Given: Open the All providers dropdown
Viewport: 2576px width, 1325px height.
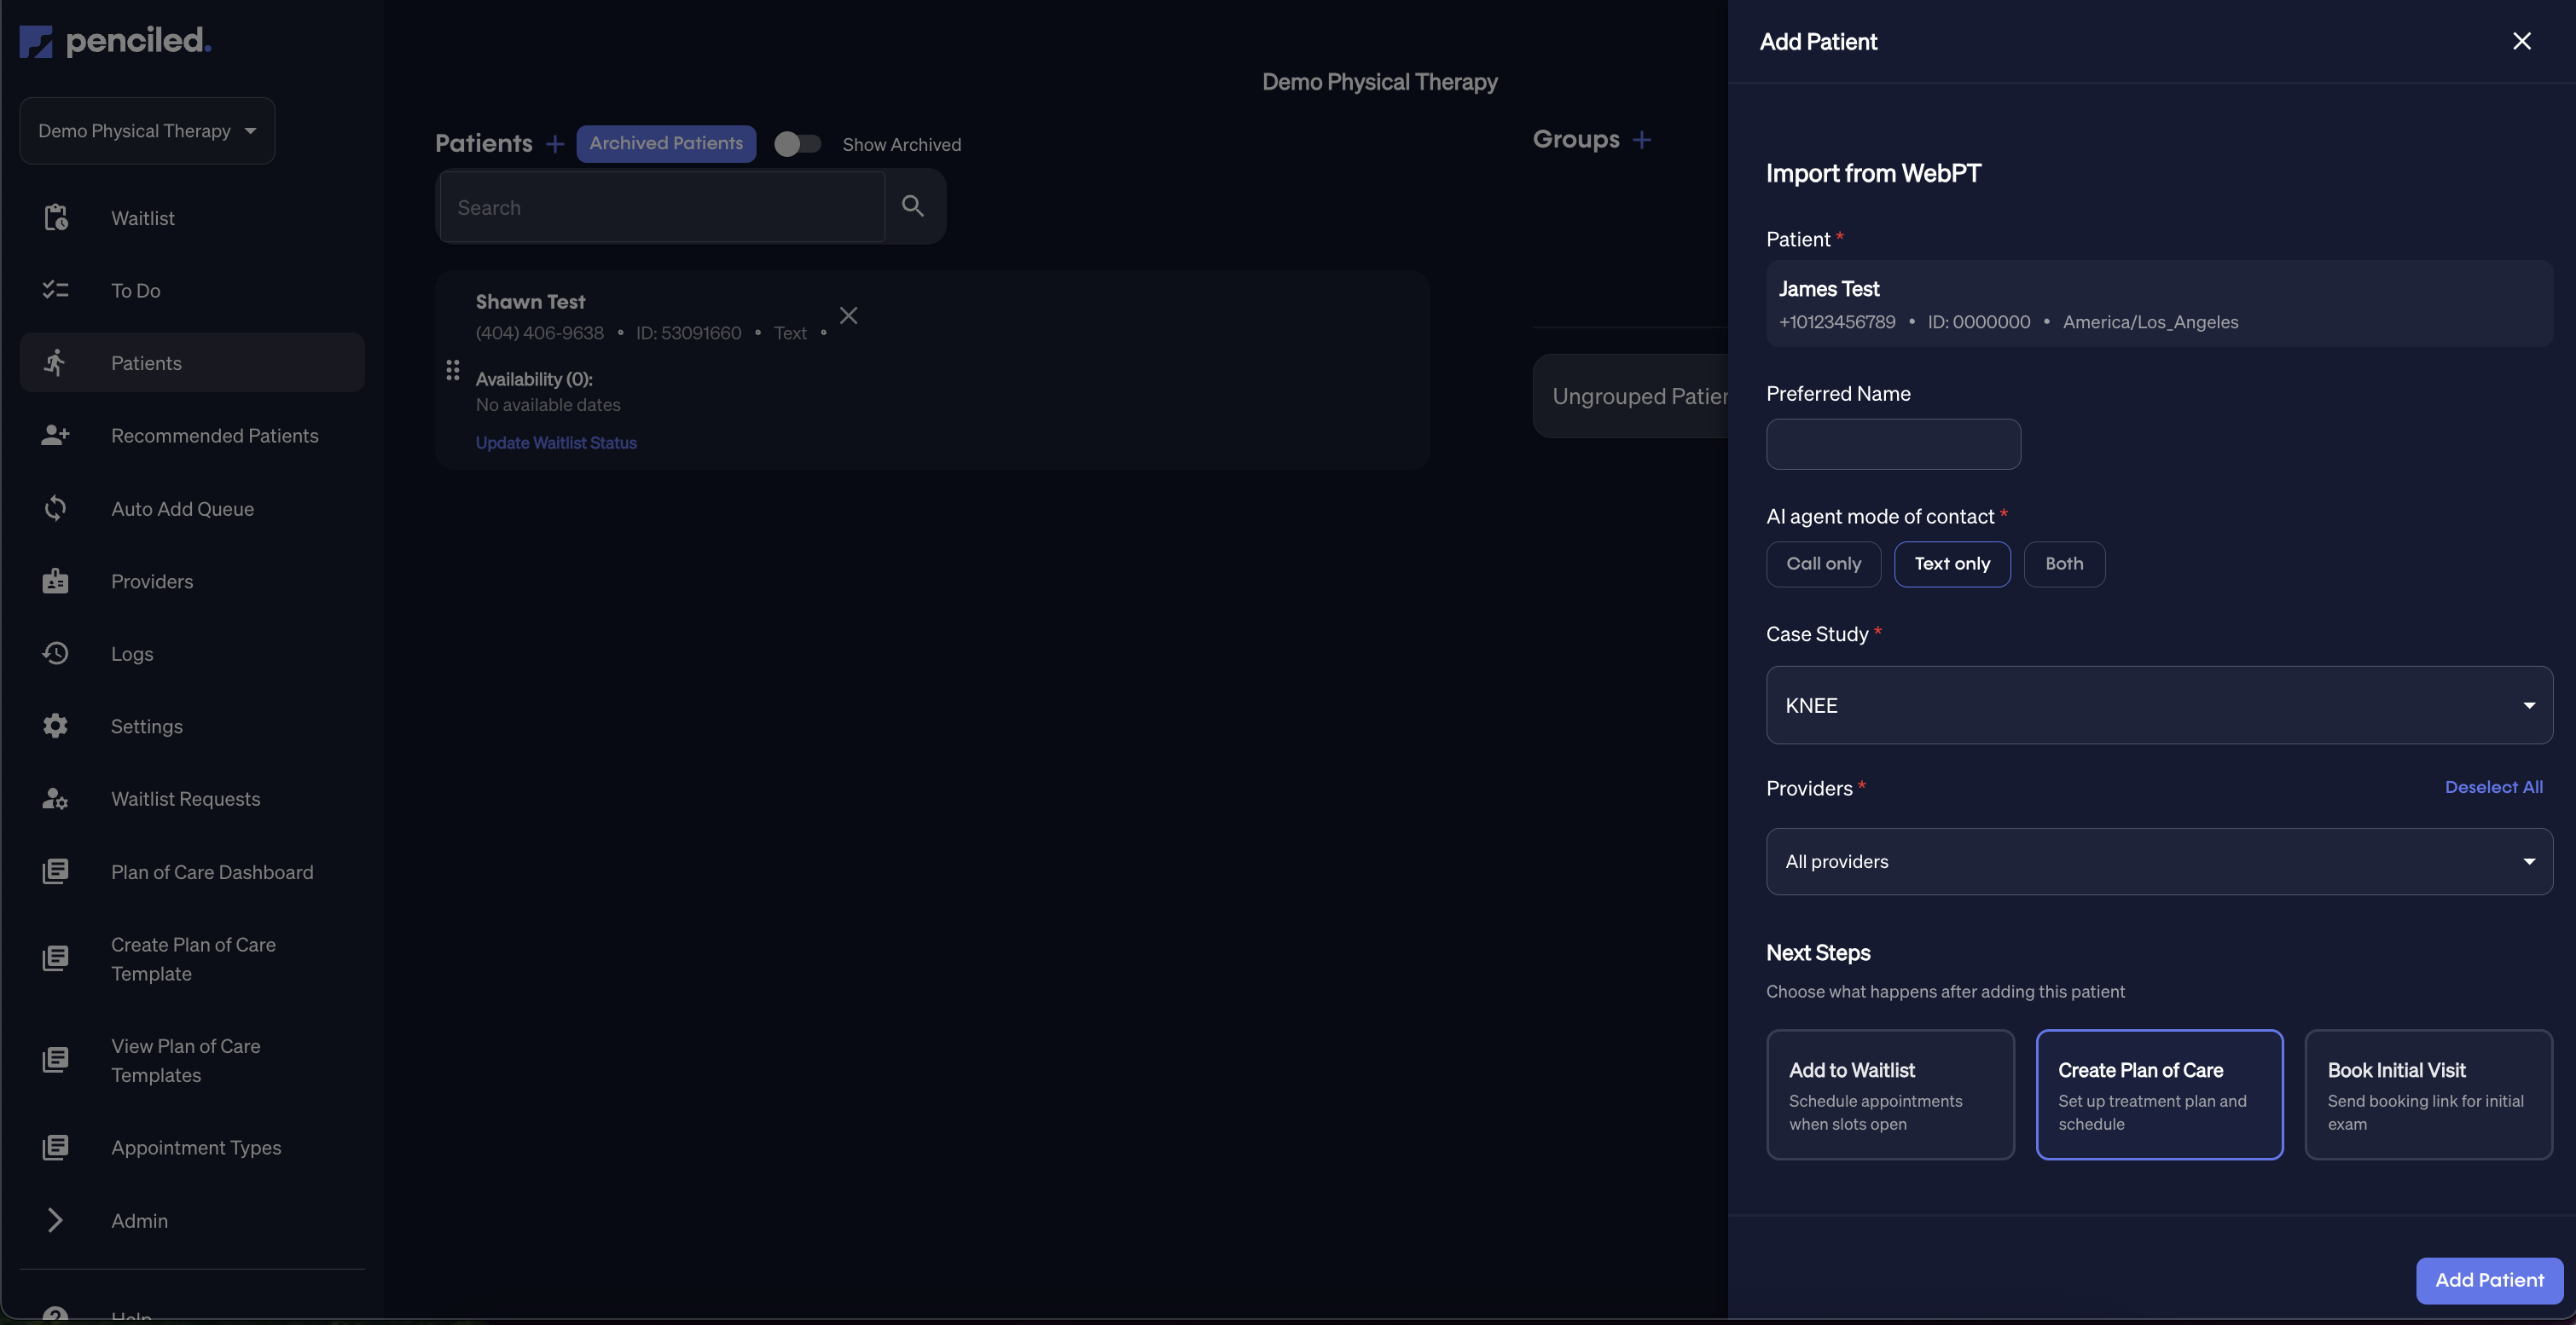Looking at the screenshot, I should (x=2158, y=861).
